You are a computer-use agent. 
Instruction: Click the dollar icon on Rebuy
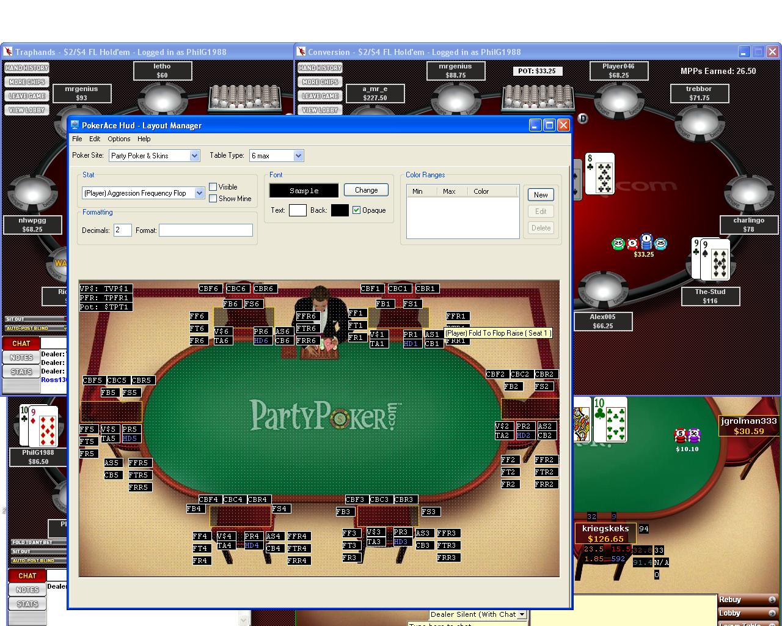pos(772,600)
